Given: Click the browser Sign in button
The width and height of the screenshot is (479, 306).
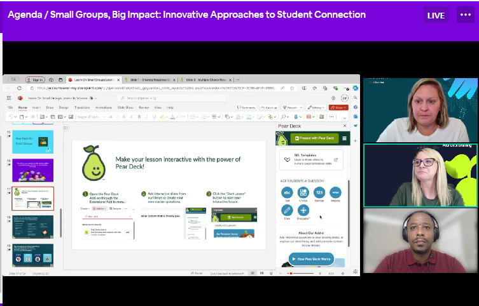Looking at the screenshot, I should [x=35, y=80].
